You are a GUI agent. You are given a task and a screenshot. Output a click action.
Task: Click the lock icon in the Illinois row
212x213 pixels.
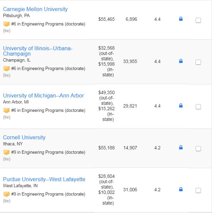181,61
